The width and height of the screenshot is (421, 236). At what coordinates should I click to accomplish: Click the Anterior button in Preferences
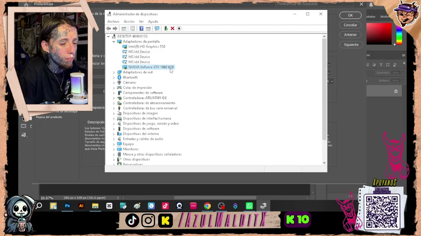(x=350, y=35)
